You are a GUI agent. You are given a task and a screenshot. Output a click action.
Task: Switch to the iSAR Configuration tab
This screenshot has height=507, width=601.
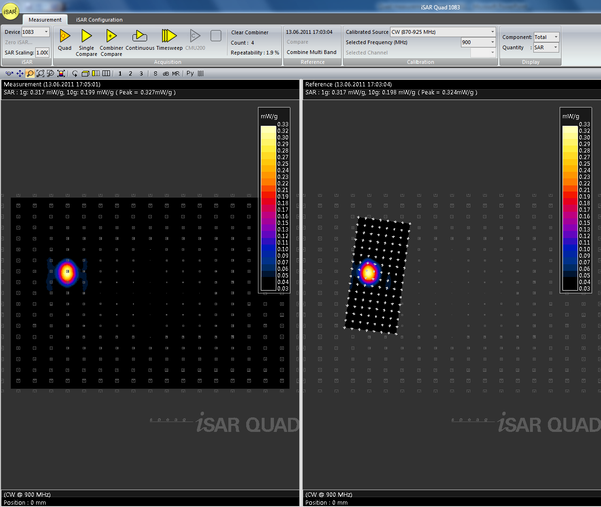pos(99,20)
